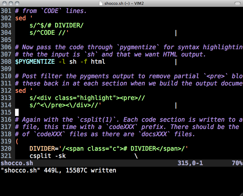Click line number 315 in the gutter
This screenshot has width=243, height=196.
(x=6, y=112)
